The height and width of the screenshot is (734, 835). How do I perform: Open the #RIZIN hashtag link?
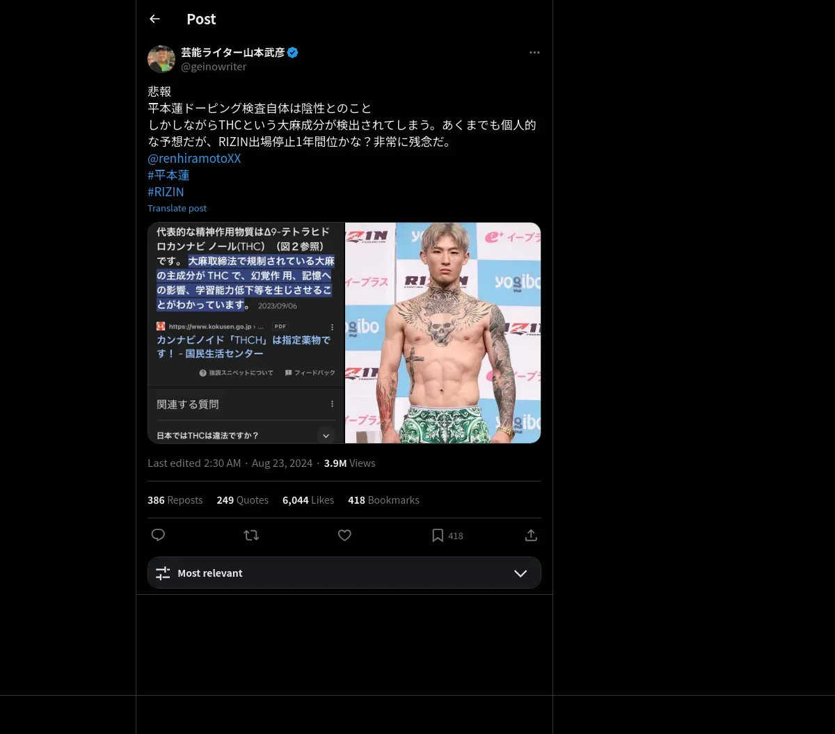tap(166, 191)
